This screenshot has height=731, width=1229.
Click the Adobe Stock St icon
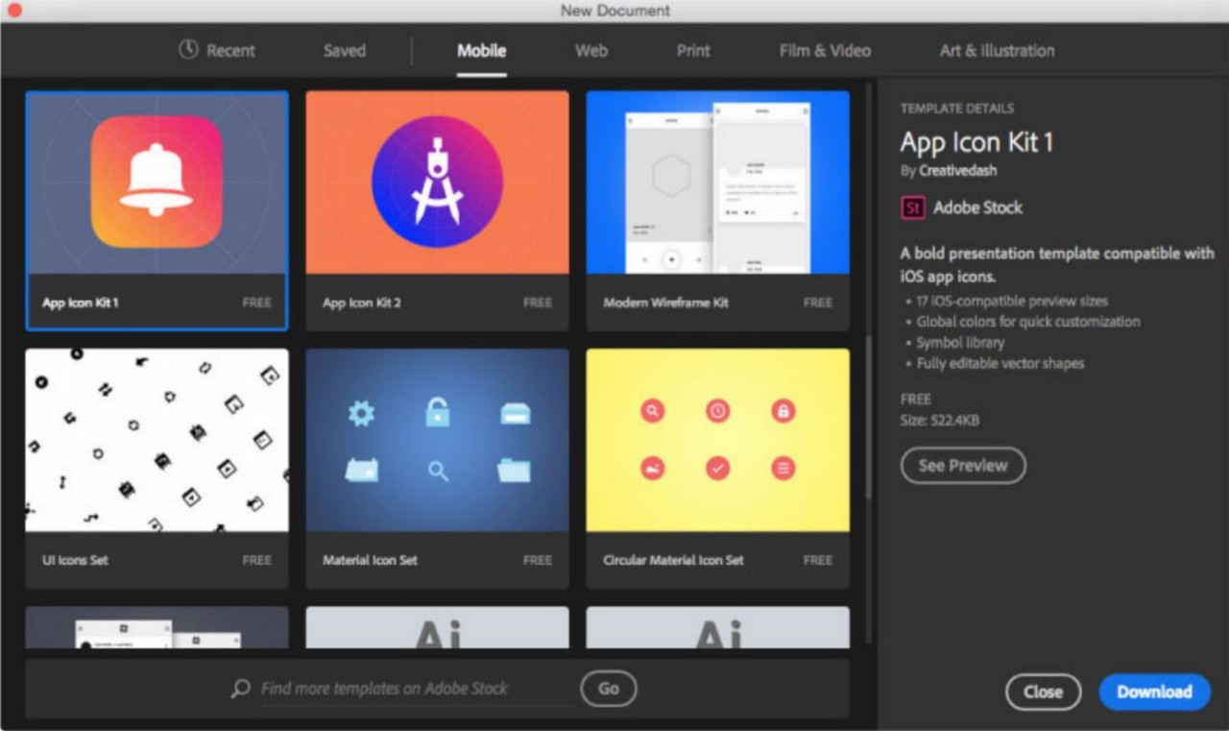point(912,207)
